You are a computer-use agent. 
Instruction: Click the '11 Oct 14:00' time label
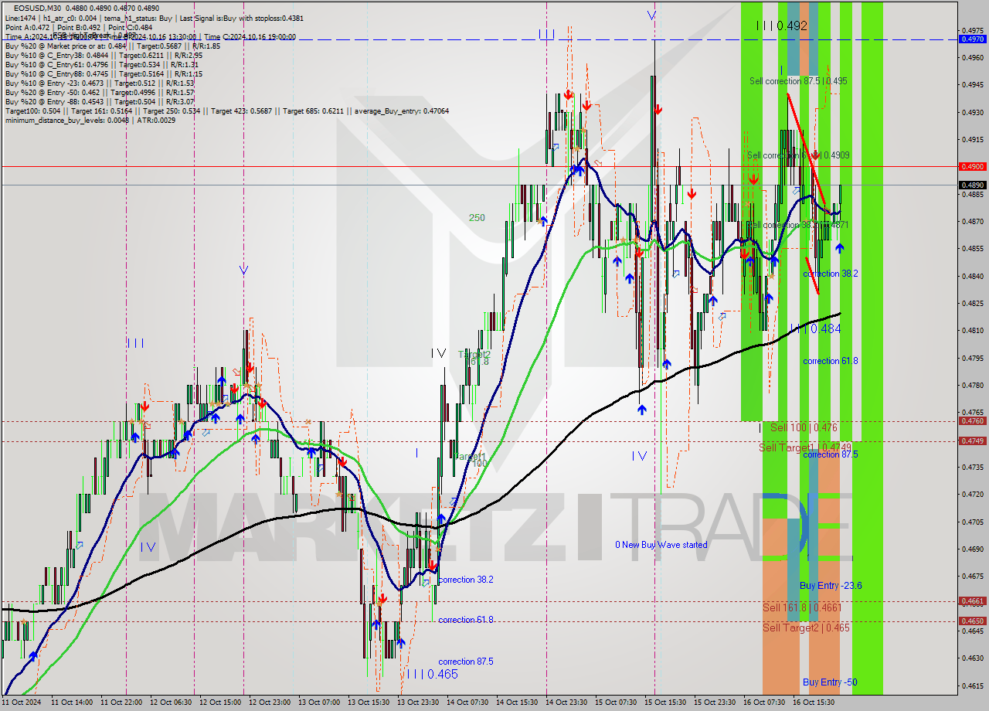pos(72,702)
